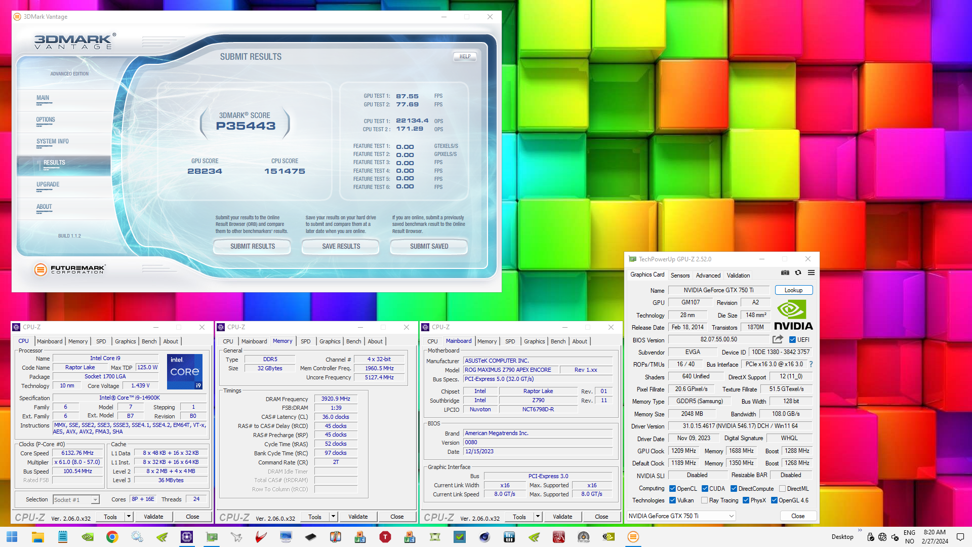The image size is (972, 547).
Task: Open the Socket #1 selection dropdown
Action: point(76,500)
